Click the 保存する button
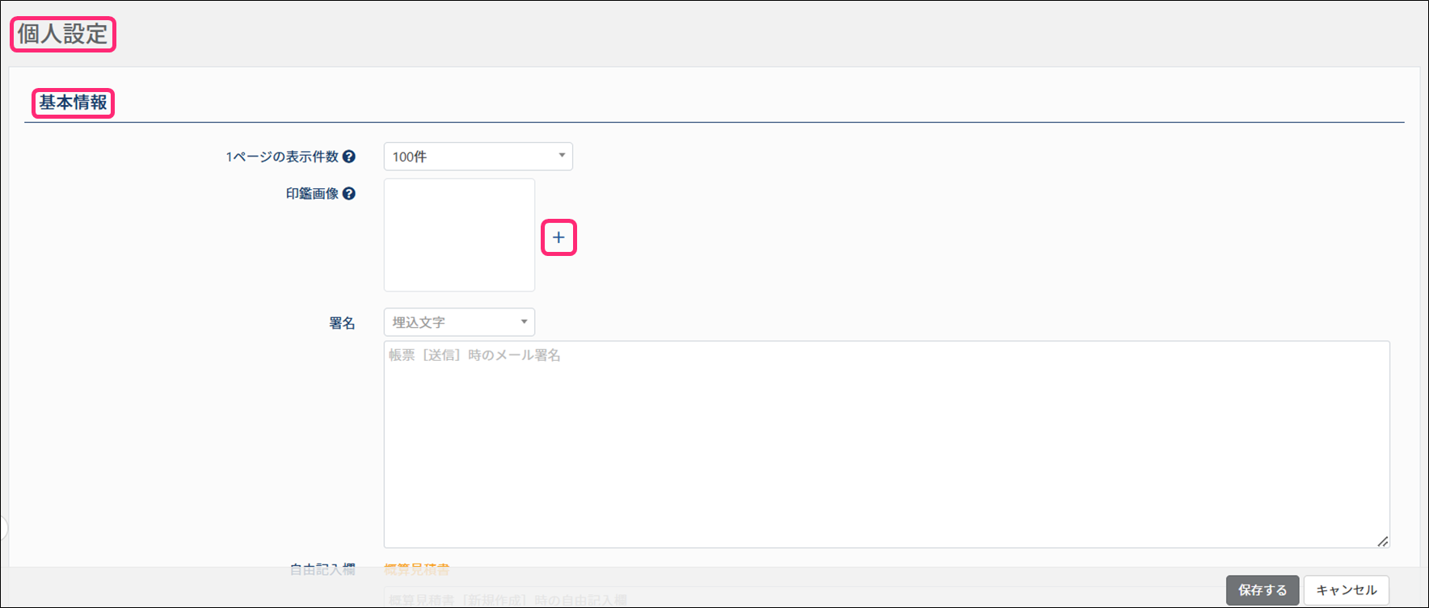 (1262, 590)
